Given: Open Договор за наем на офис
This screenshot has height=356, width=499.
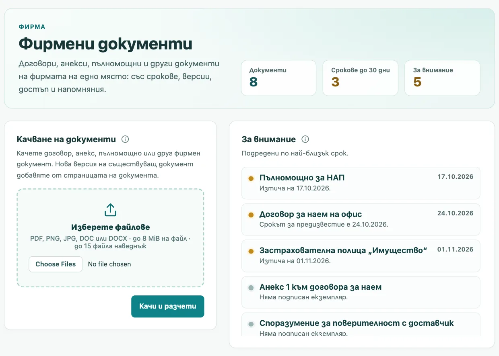Looking at the screenshot, I should [x=361, y=219].
